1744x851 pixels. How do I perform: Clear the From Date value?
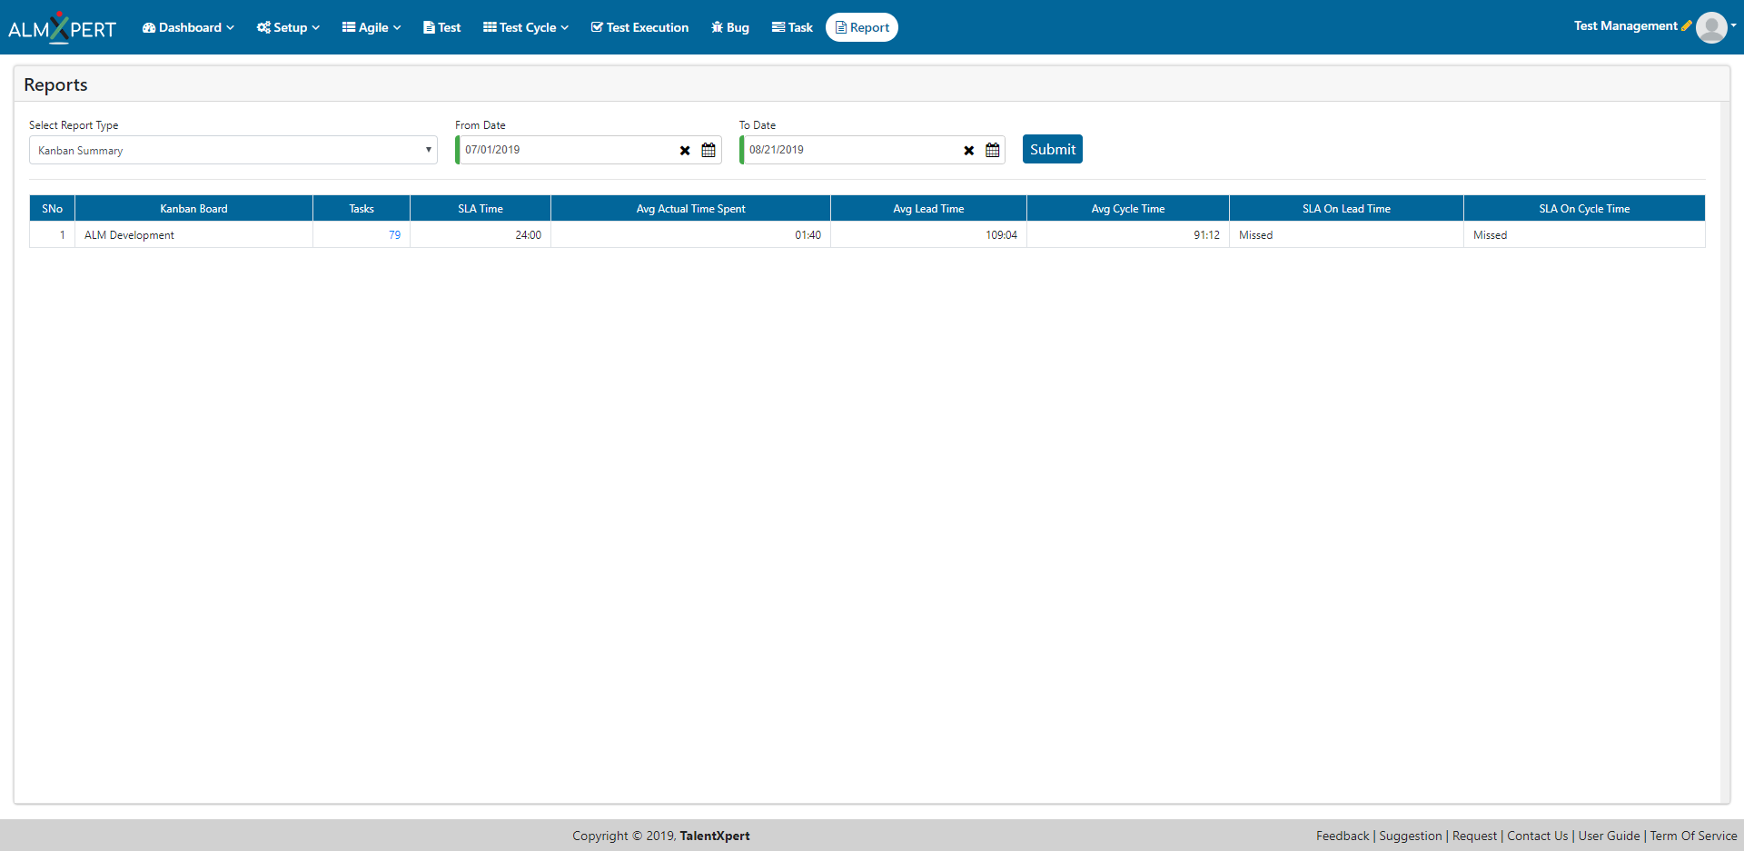pos(685,151)
